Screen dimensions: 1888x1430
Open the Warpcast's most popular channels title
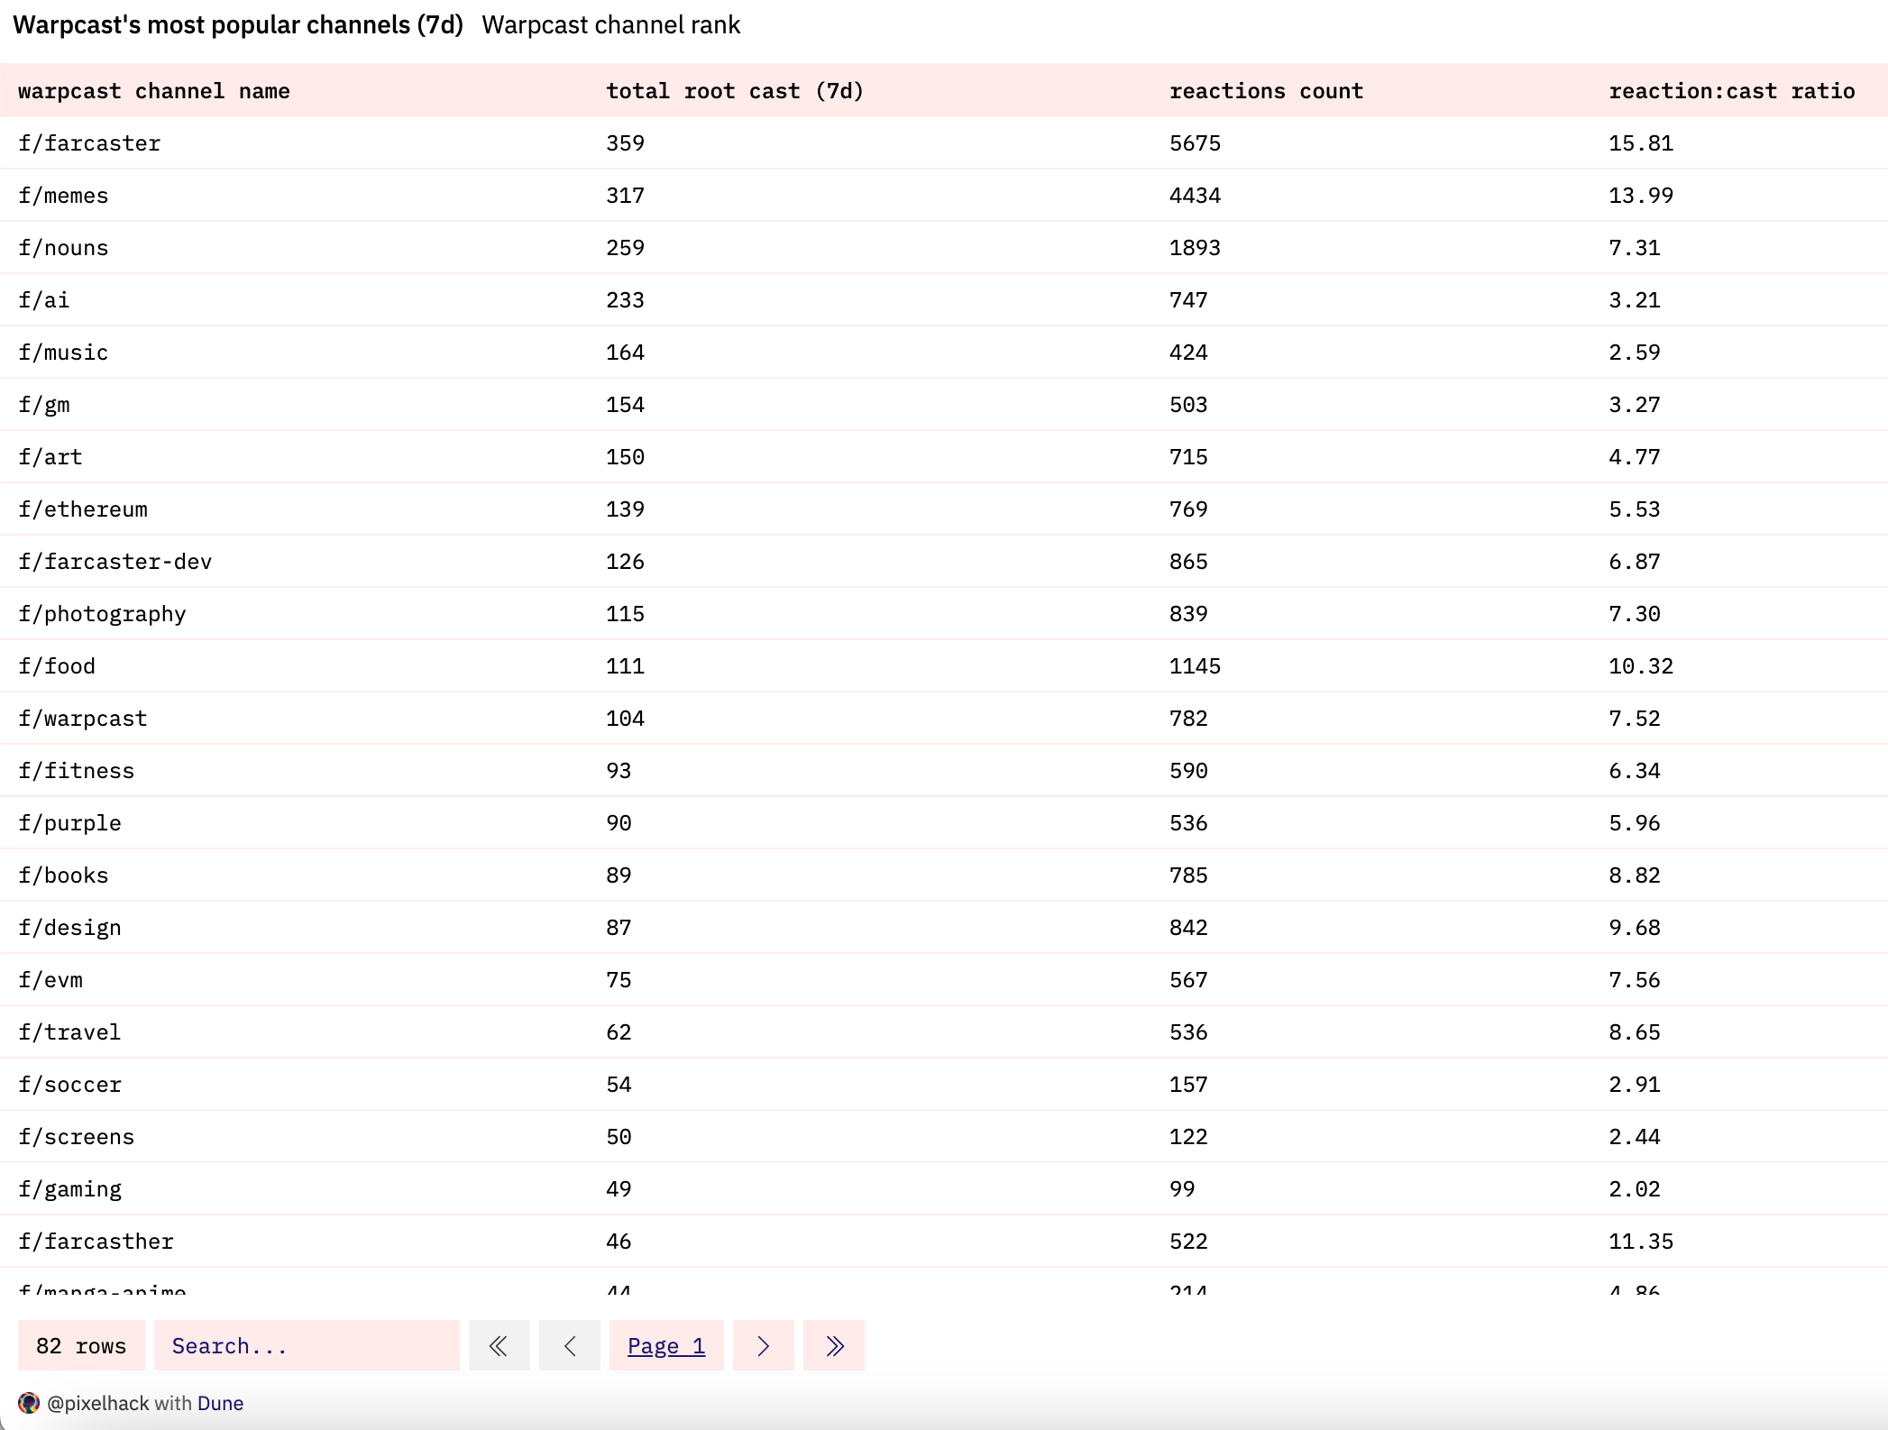click(238, 25)
